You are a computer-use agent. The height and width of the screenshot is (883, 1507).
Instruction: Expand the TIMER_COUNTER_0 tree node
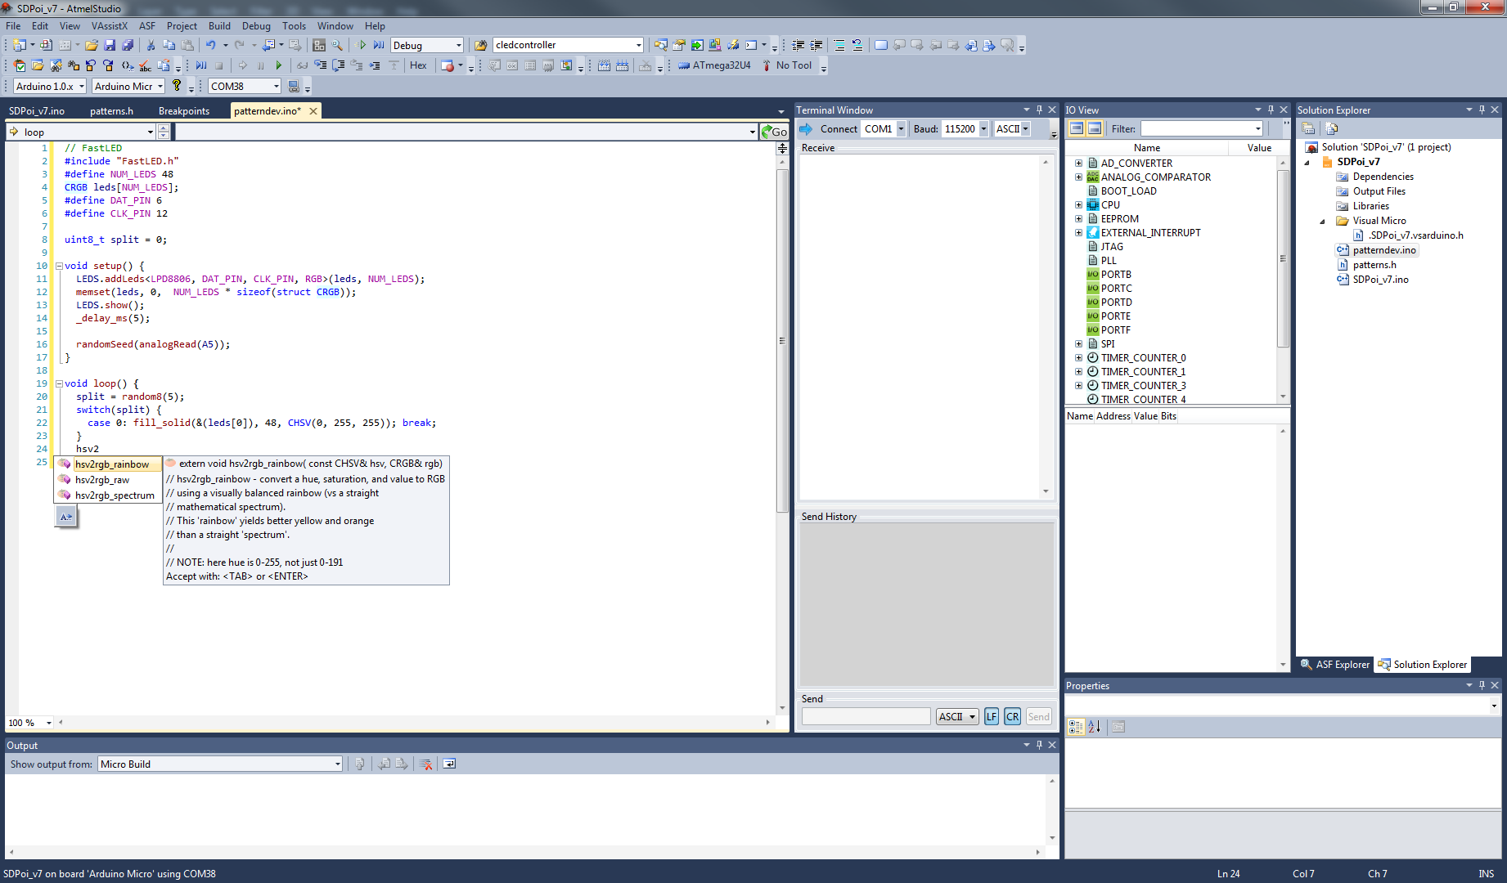coord(1078,358)
